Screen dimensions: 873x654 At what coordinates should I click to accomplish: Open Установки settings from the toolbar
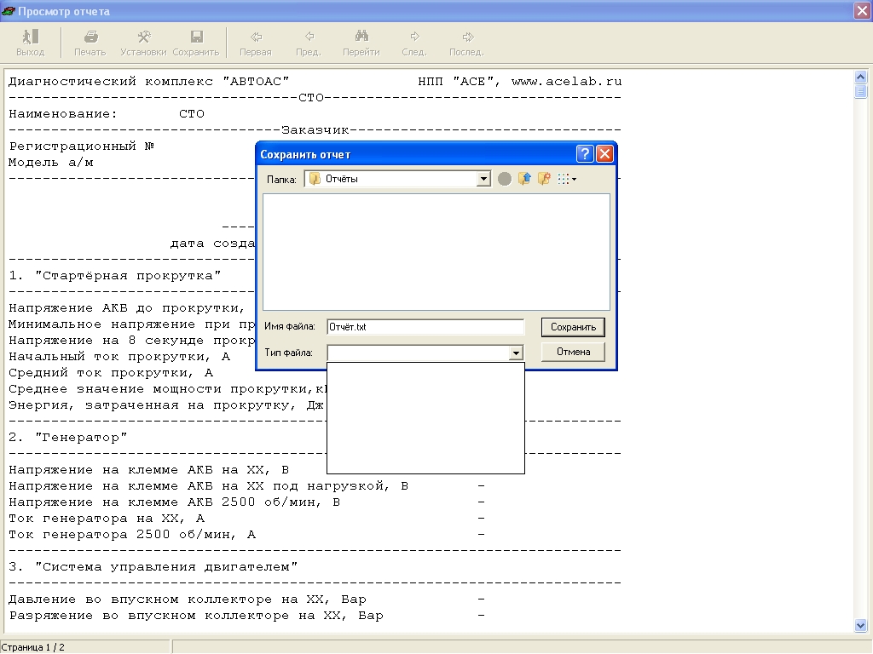click(x=143, y=42)
